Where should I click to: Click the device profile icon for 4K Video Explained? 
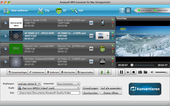[x=102, y=62]
